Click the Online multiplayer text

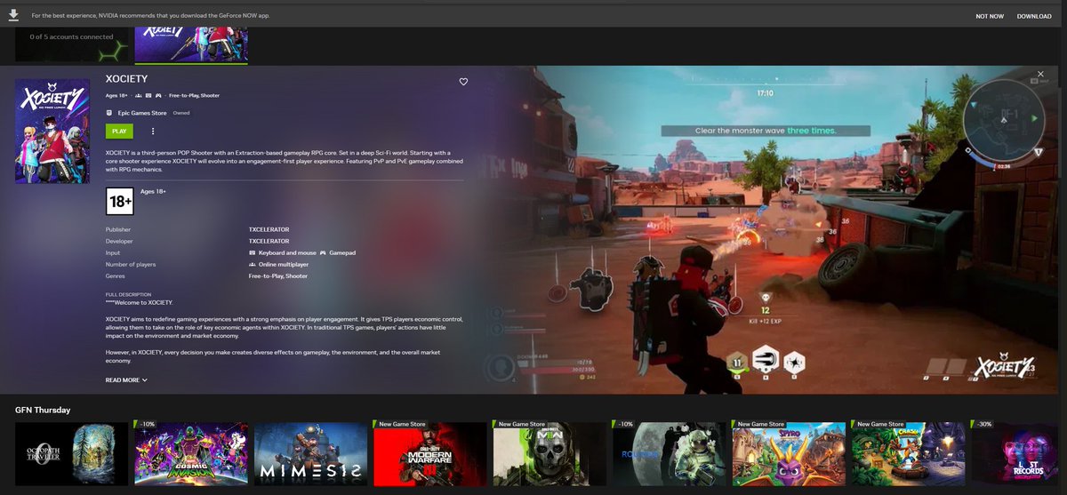pos(284,264)
